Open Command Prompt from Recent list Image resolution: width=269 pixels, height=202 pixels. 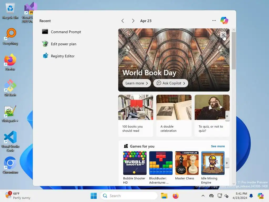click(62, 32)
